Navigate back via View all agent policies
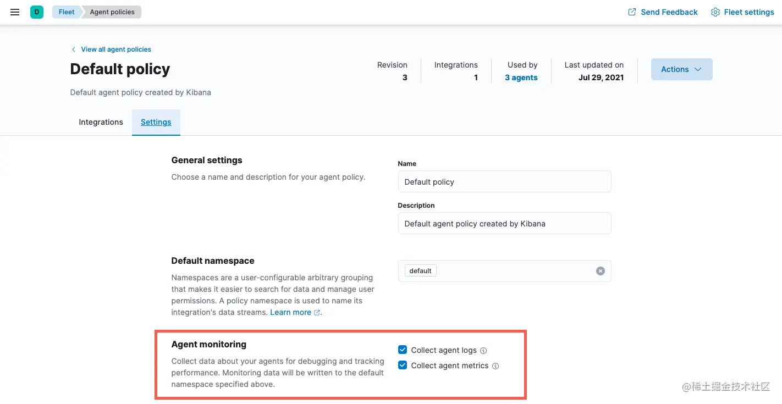The width and height of the screenshot is (782, 404). (x=115, y=49)
